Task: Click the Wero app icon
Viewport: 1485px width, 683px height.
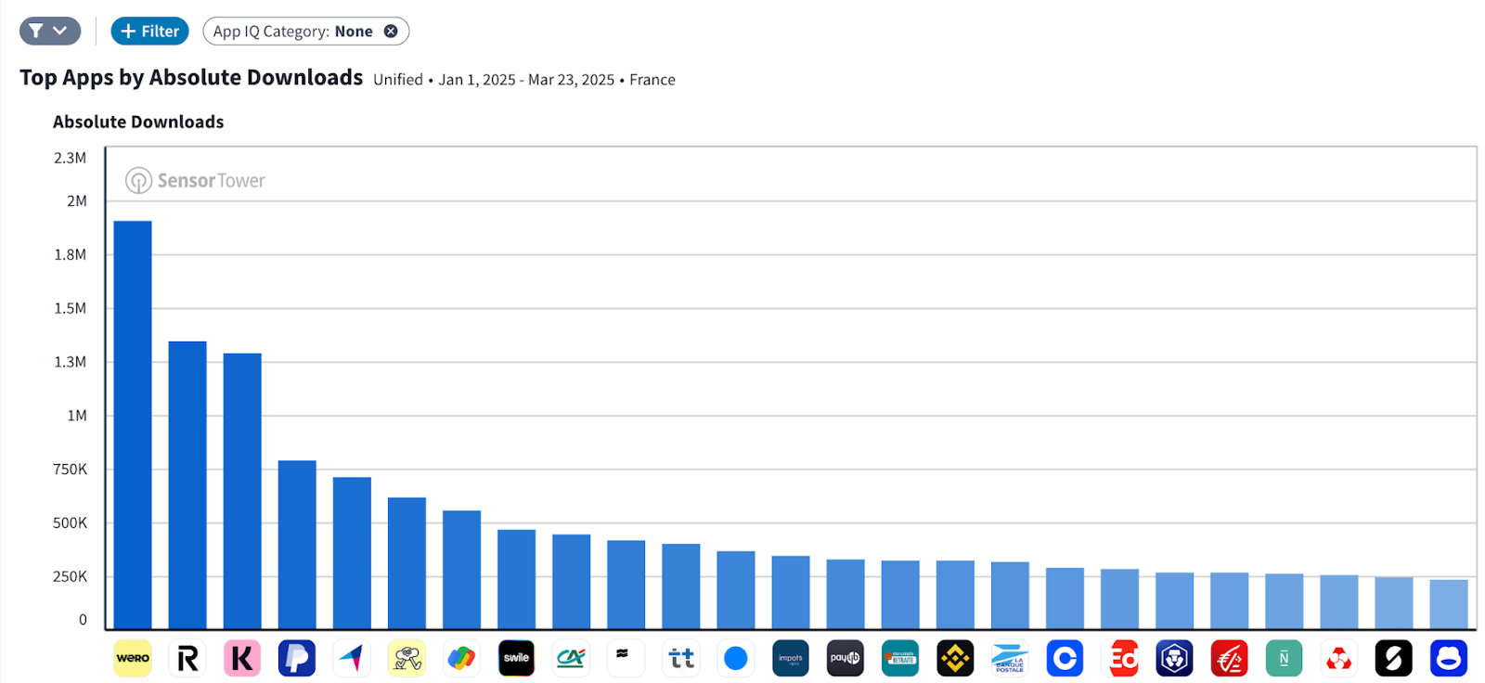Action: click(x=133, y=658)
